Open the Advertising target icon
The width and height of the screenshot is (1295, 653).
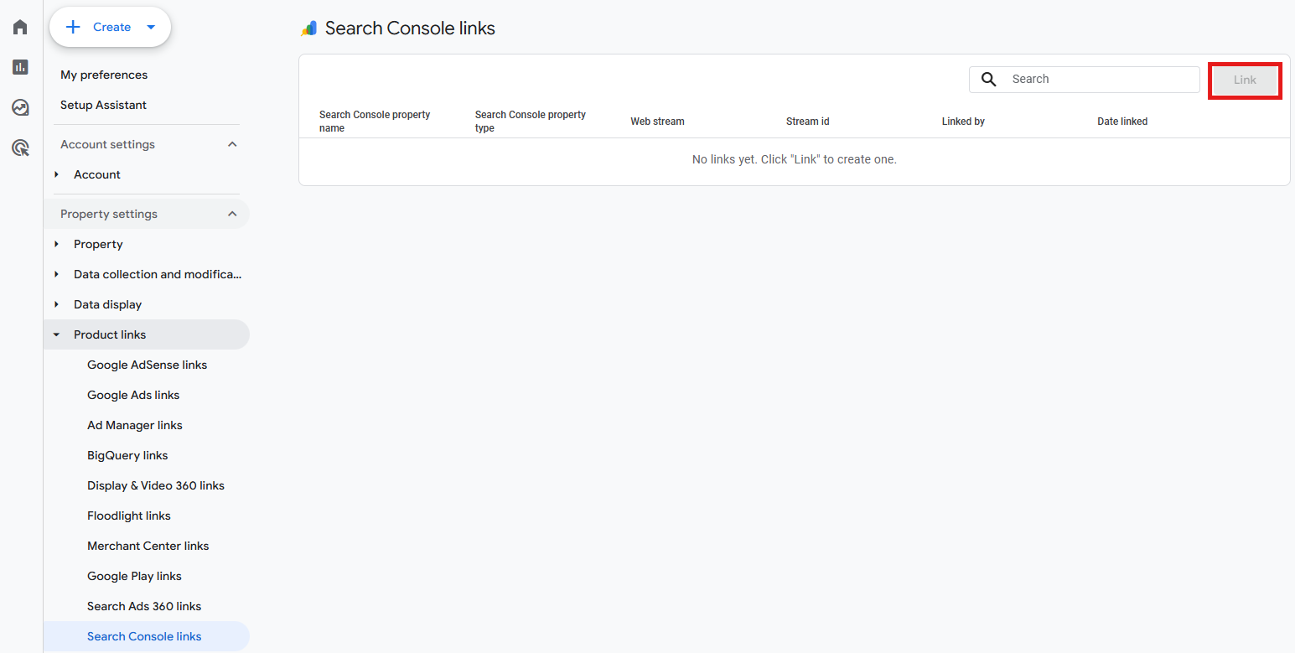click(x=20, y=148)
